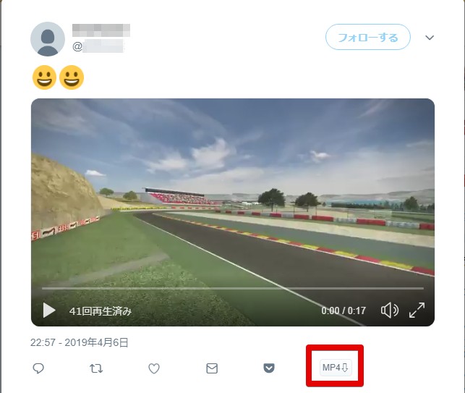This screenshot has width=465, height=393.
Task: Click the reply speech bubble icon
Action: 39,368
